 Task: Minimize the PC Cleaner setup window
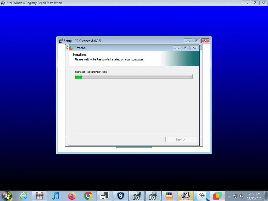188,41
